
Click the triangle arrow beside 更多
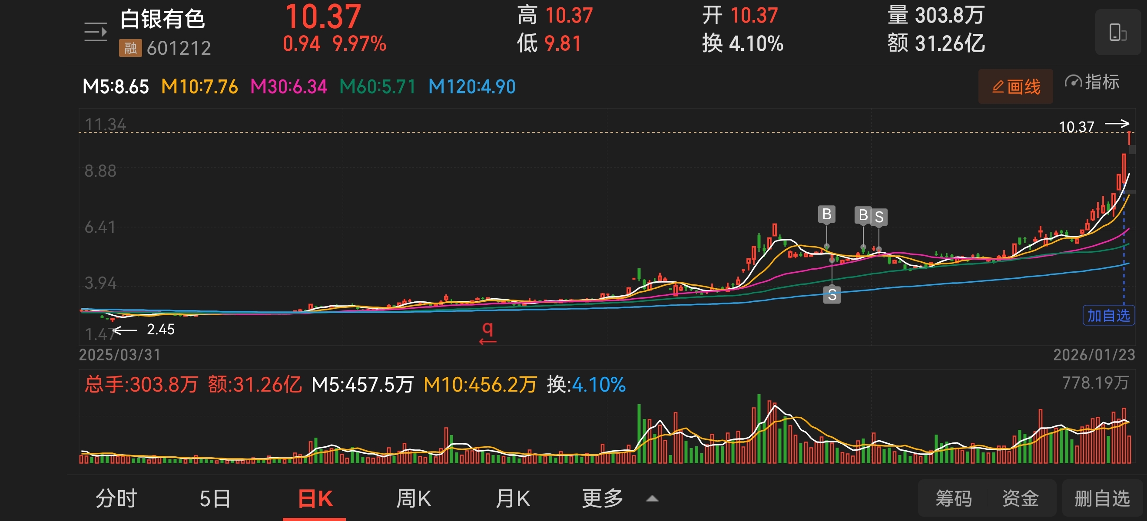[x=652, y=498]
